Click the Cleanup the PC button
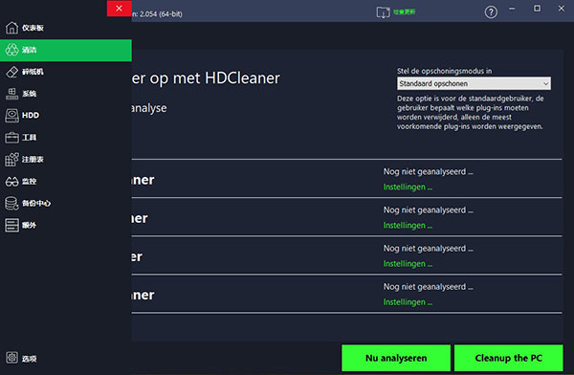The height and width of the screenshot is (375, 574). pos(509,358)
